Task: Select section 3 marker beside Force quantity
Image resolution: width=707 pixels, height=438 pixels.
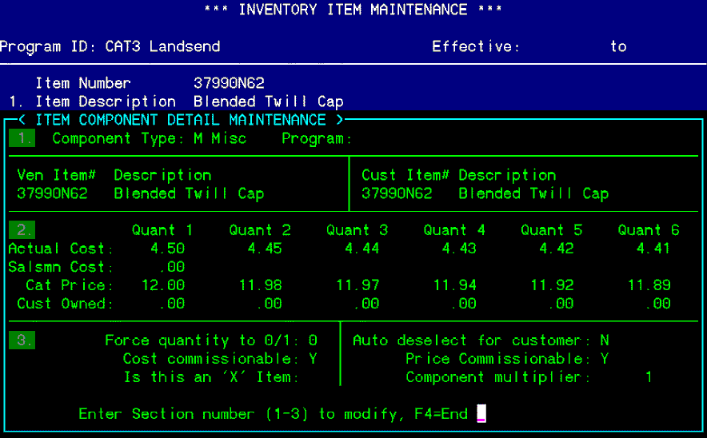Action: click(x=22, y=340)
